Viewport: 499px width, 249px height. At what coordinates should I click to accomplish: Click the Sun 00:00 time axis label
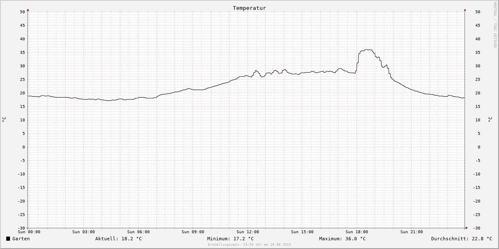29,232
